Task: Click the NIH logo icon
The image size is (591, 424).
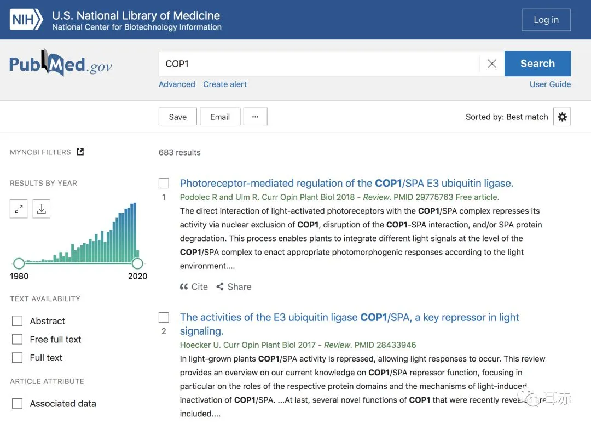Action: pos(26,20)
